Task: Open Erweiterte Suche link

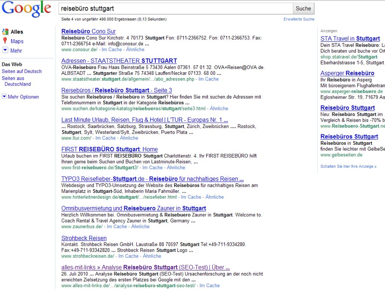Action: 299,19
